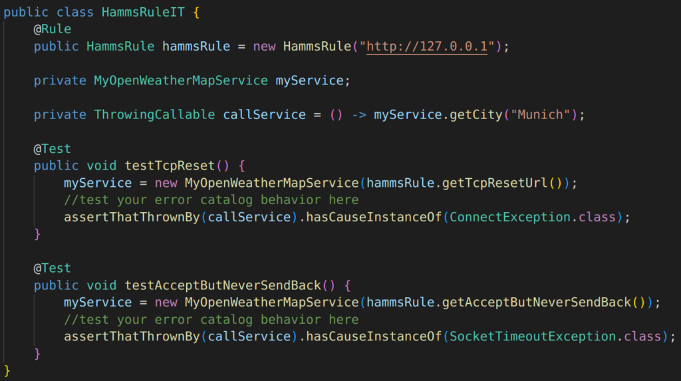
Task: Click the @Rule annotation
Action: click(52, 29)
